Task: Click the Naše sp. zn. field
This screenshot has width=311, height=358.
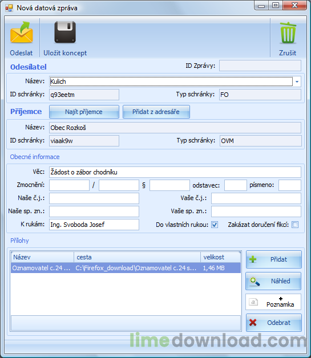Action: click(x=94, y=211)
